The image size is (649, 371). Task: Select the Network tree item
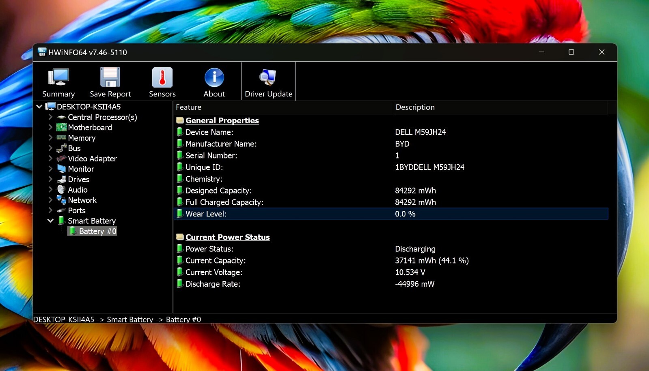click(x=82, y=200)
